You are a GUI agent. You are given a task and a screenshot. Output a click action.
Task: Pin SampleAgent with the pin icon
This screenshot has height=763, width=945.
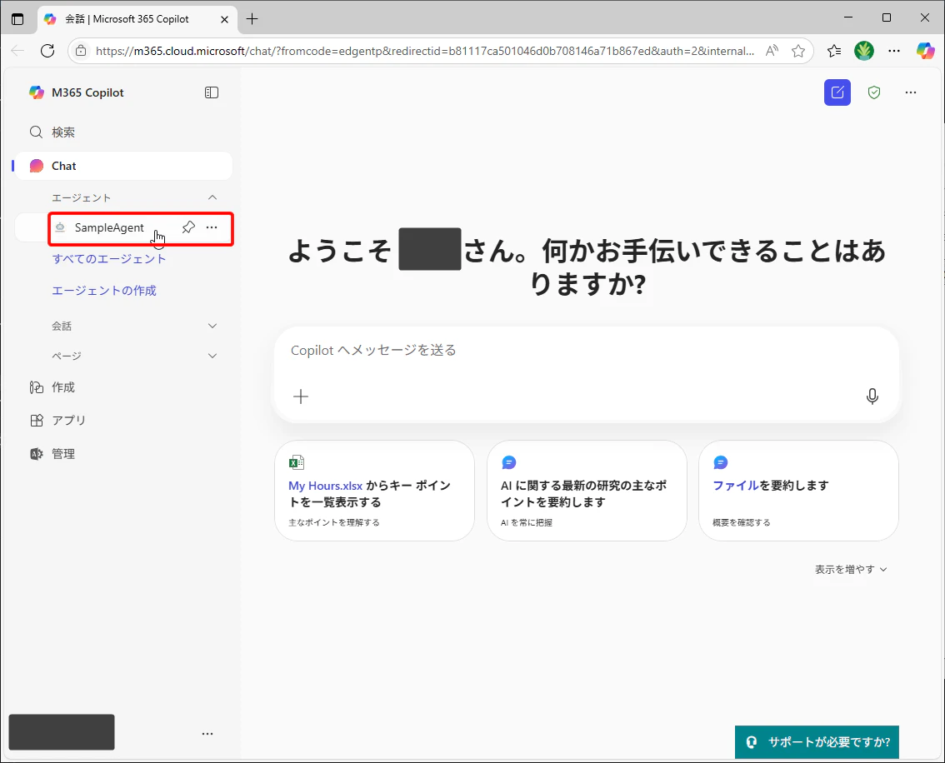coord(188,227)
